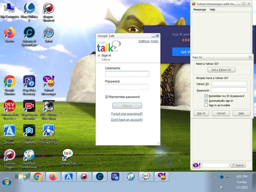Viewport: 256px width, 192px height.
Task: Click the Yahoo! logo button in Messenger
Action: click(196, 165)
